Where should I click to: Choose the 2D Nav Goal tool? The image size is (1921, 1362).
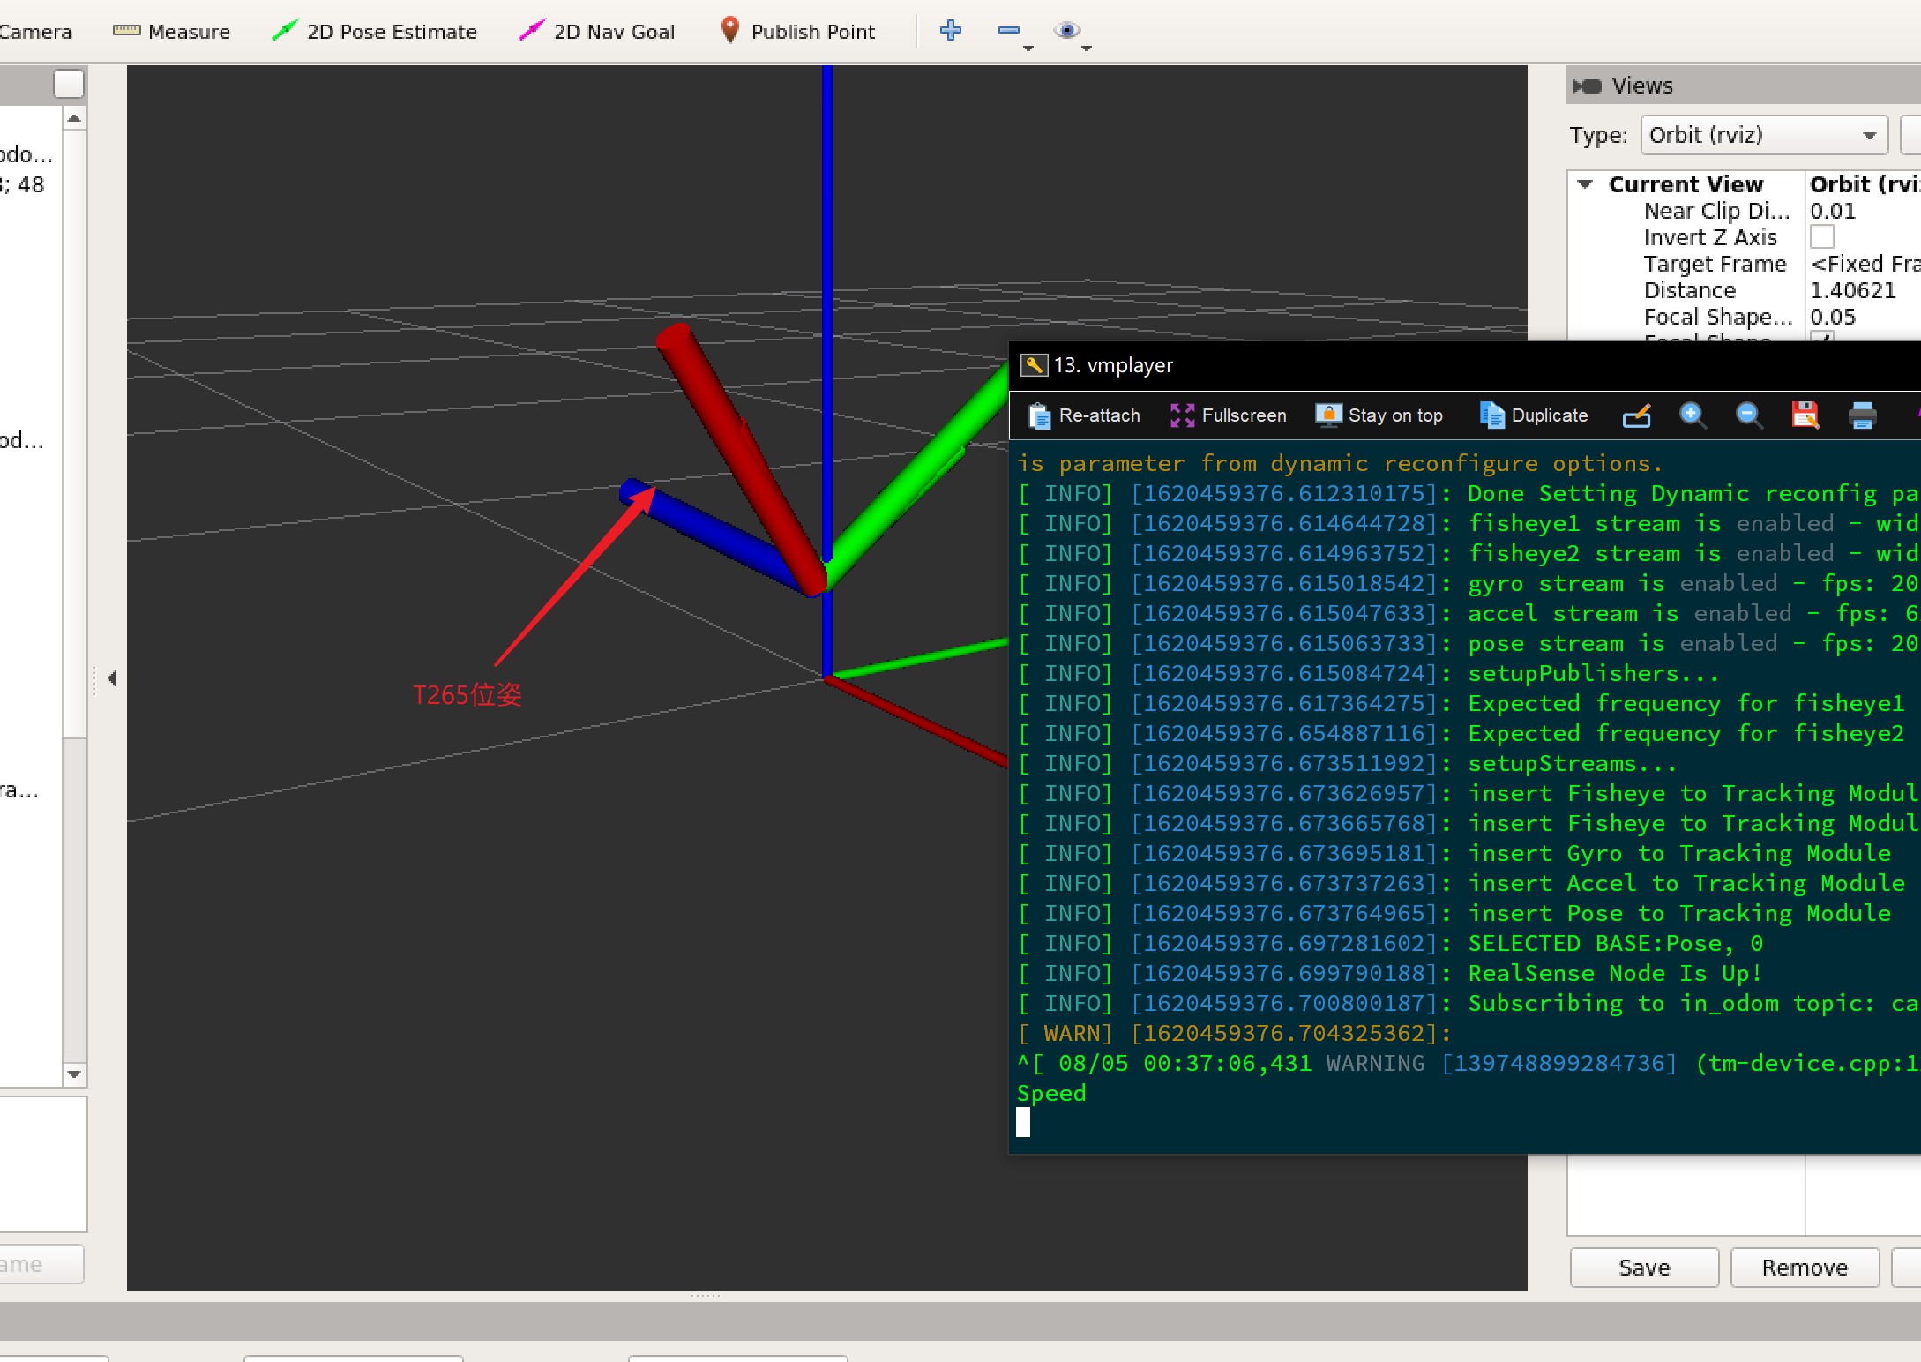(x=597, y=32)
